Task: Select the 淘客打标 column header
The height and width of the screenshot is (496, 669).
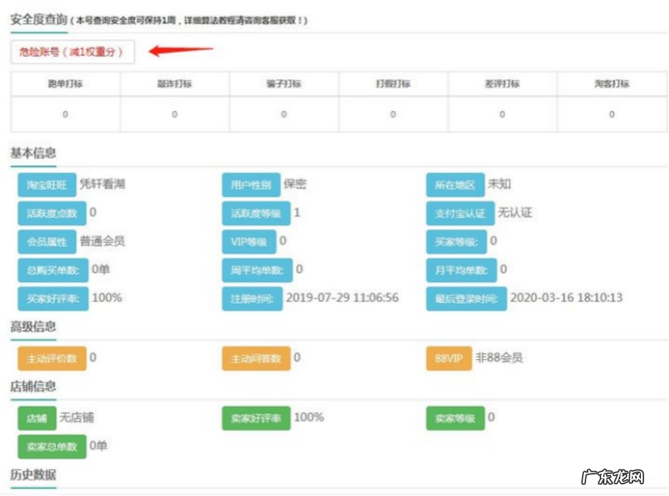Action: tap(612, 84)
